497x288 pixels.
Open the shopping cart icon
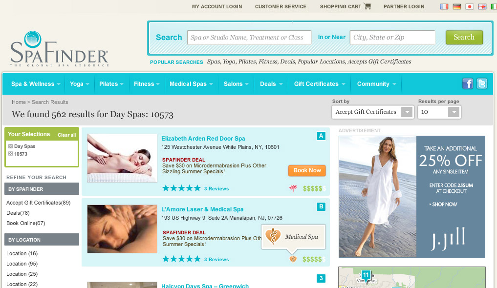[x=367, y=6]
